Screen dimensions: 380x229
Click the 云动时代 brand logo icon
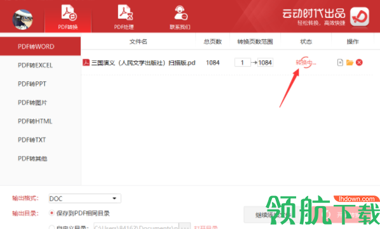click(360, 16)
